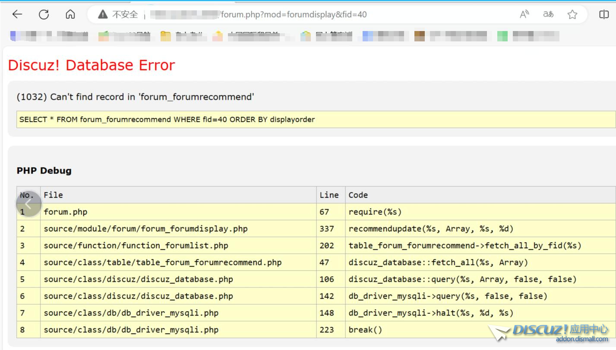The width and height of the screenshot is (616, 350).
Task: Reload the page with the refresh icon
Action: click(x=44, y=14)
